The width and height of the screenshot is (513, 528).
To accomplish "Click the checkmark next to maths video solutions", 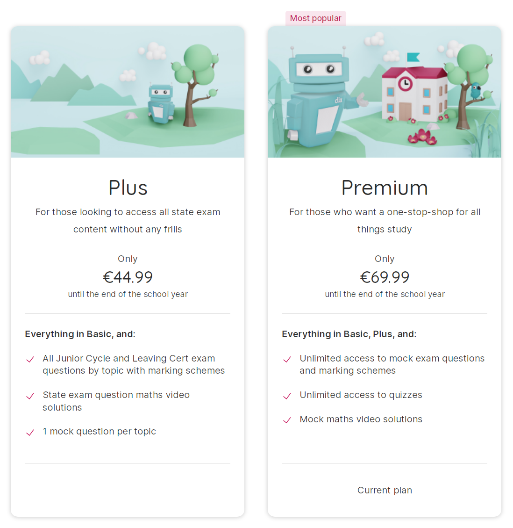I will [x=30, y=396].
